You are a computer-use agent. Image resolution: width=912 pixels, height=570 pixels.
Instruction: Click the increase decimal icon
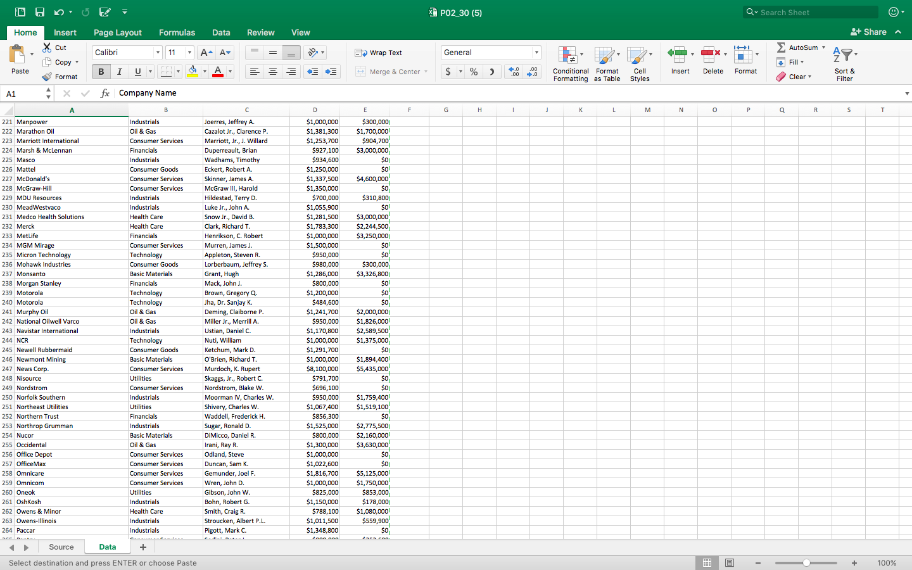pos(514,72)
